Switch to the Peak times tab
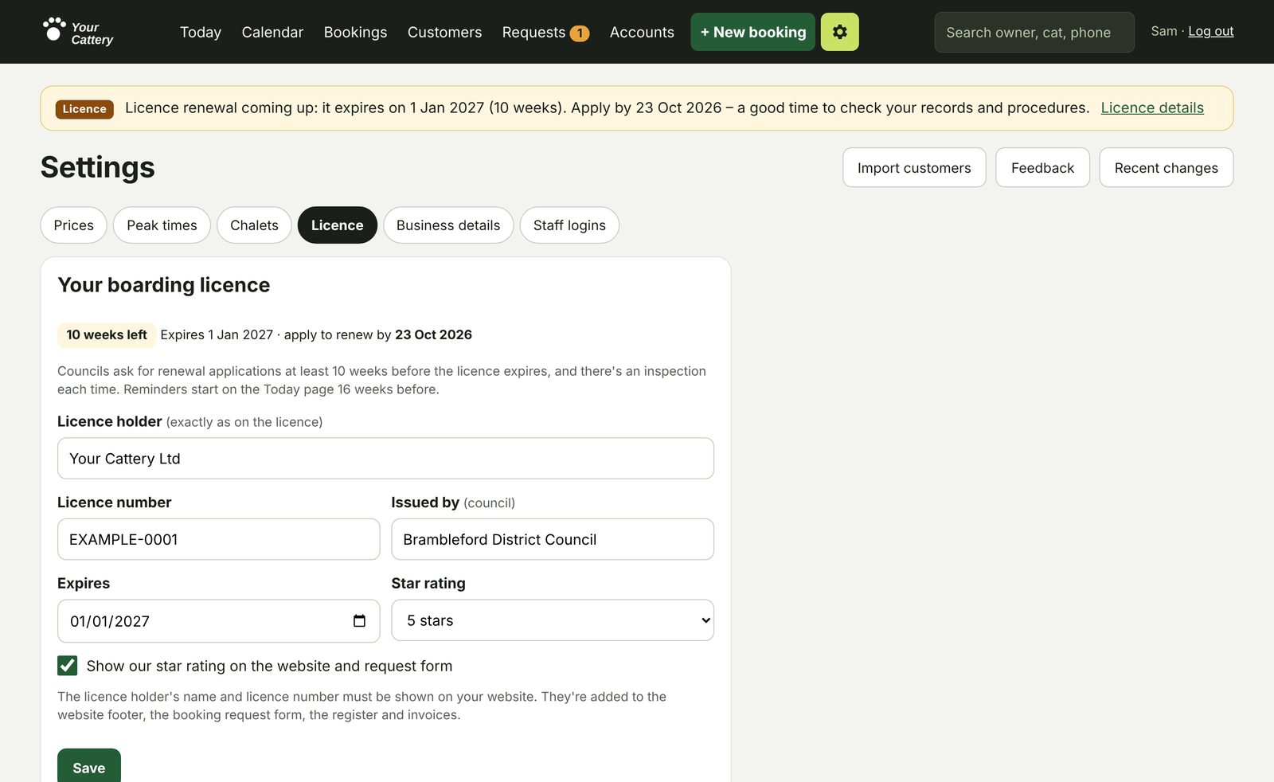Screen dimensions: 1274x782 [x=162, y=225]
